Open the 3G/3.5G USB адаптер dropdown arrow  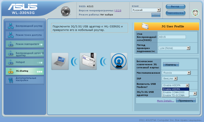click(195, 93)
